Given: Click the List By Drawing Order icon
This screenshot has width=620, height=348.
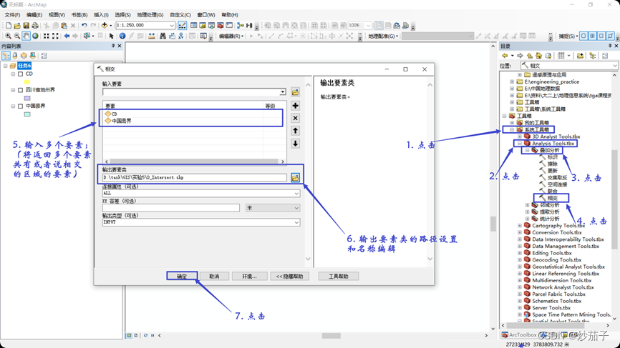Looking at the screenshot, I should pos(6,56).
